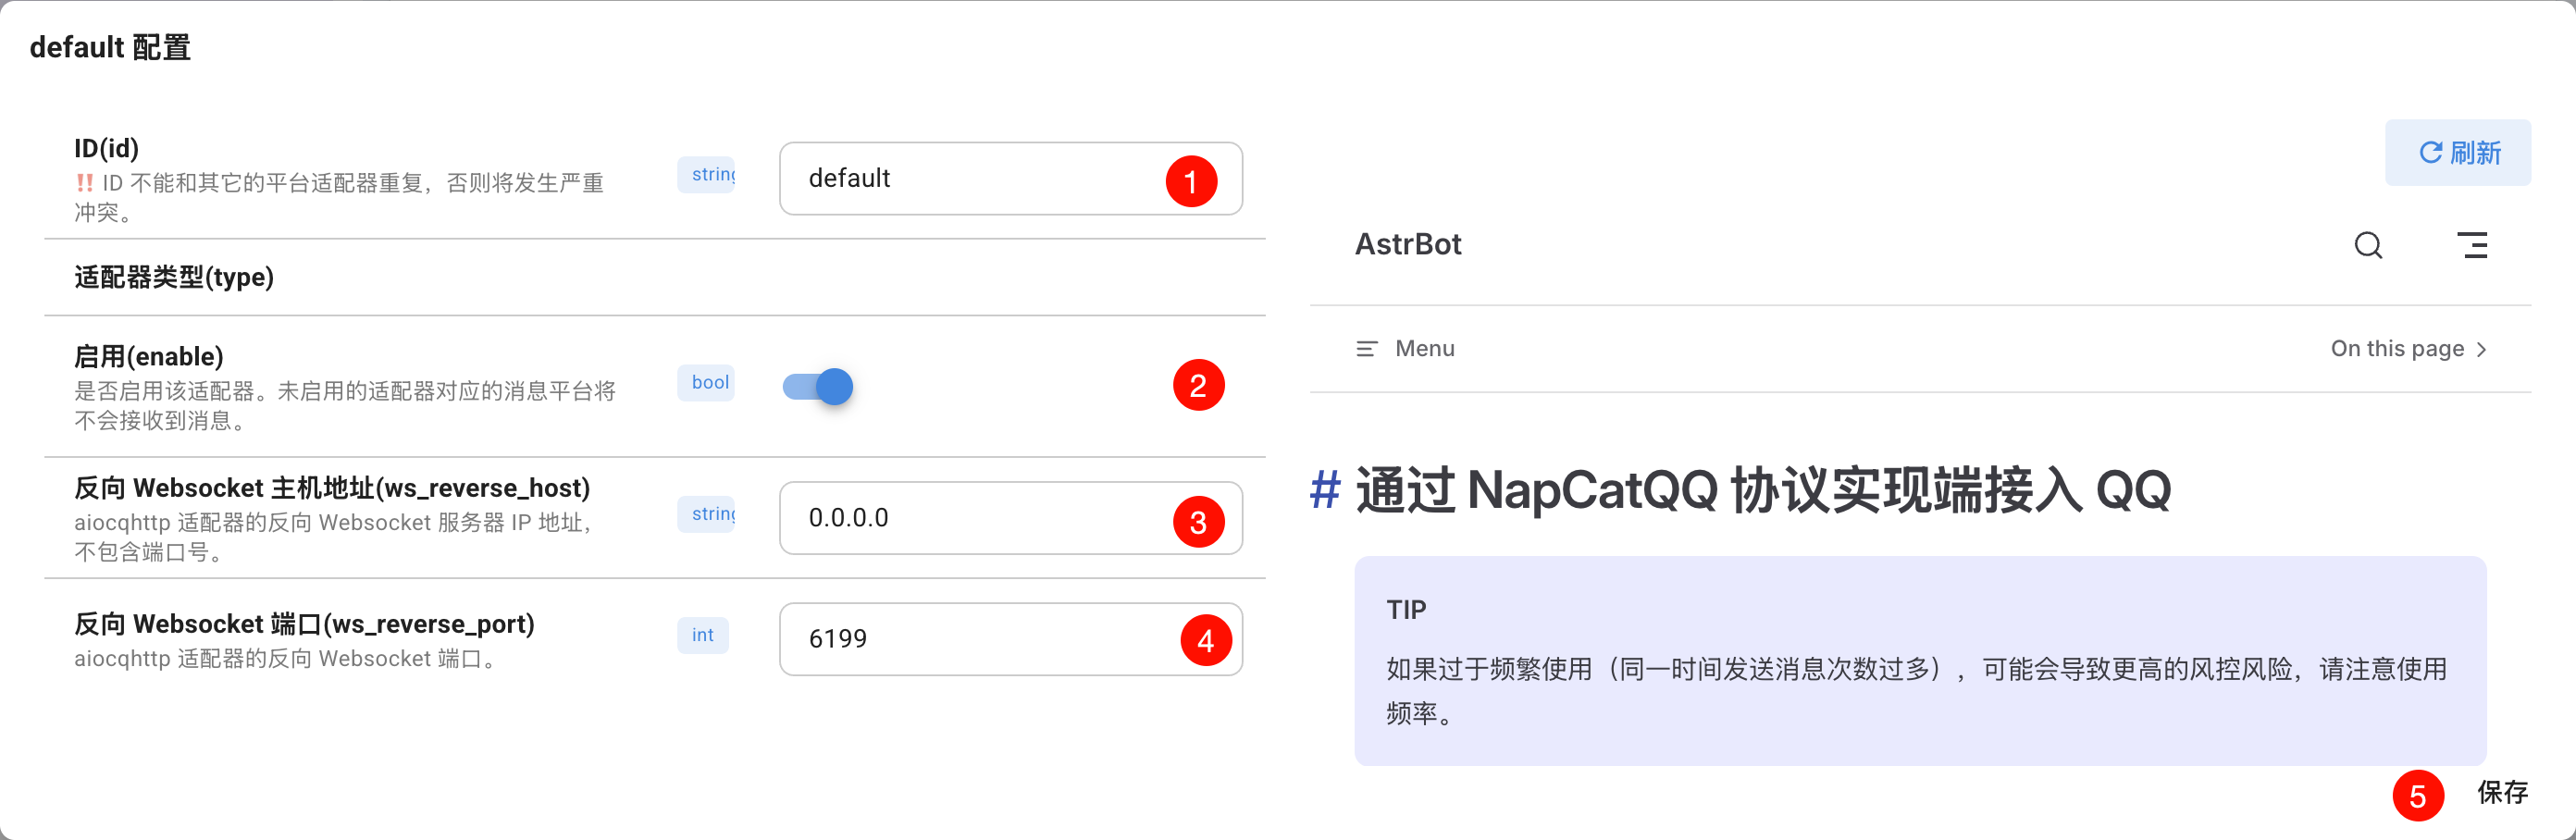Click the string badge next to ID(id)
Image resolution: width=2576 pixels, height=840 pixels.
[707, 174]
